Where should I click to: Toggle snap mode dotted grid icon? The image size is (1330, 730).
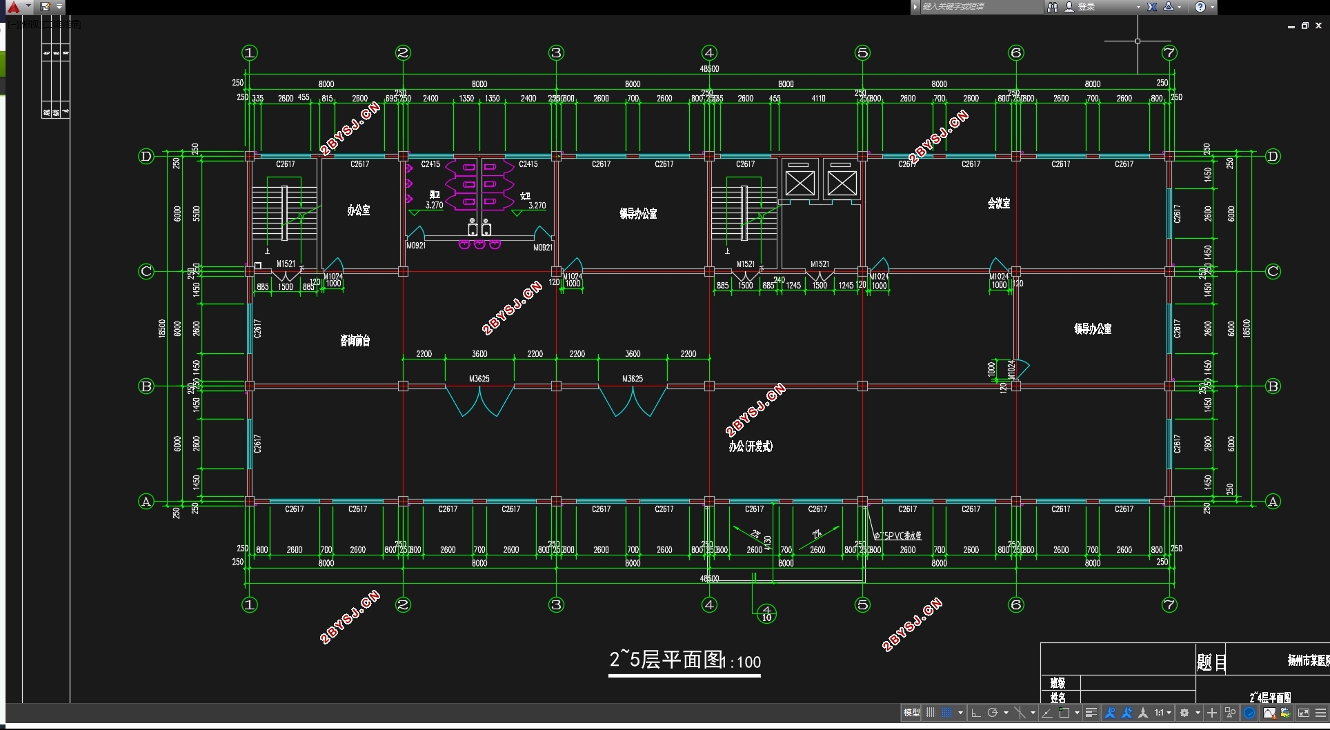click(x=947, y=713)
